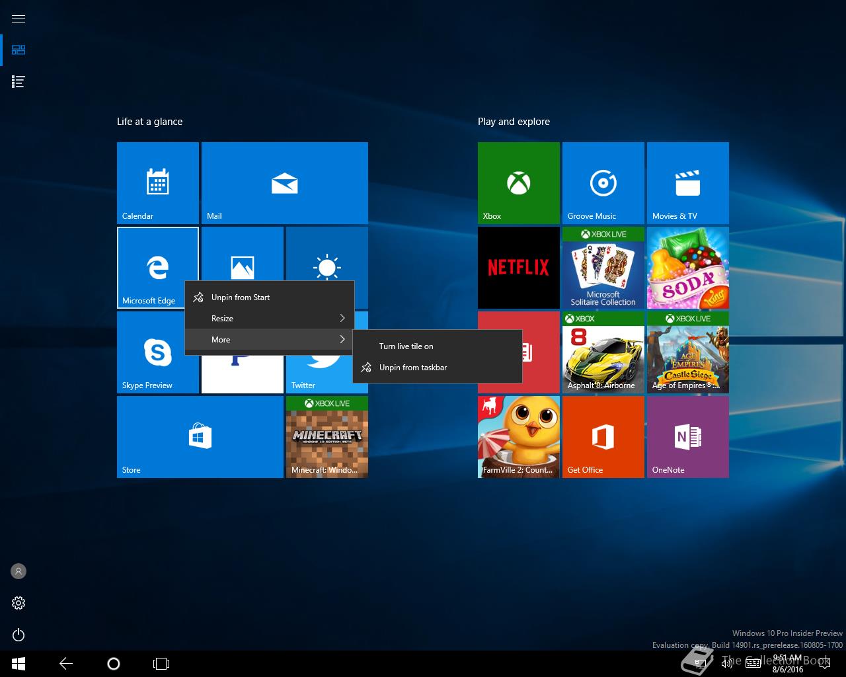
Task: Open Microsoft Solitaire Collection tile
Action: [603, 268]
